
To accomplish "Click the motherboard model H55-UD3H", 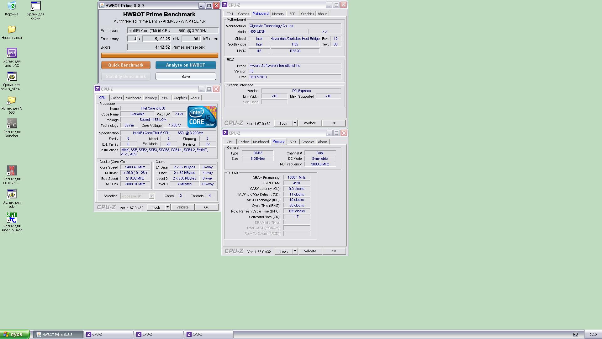I will (278, 31).
